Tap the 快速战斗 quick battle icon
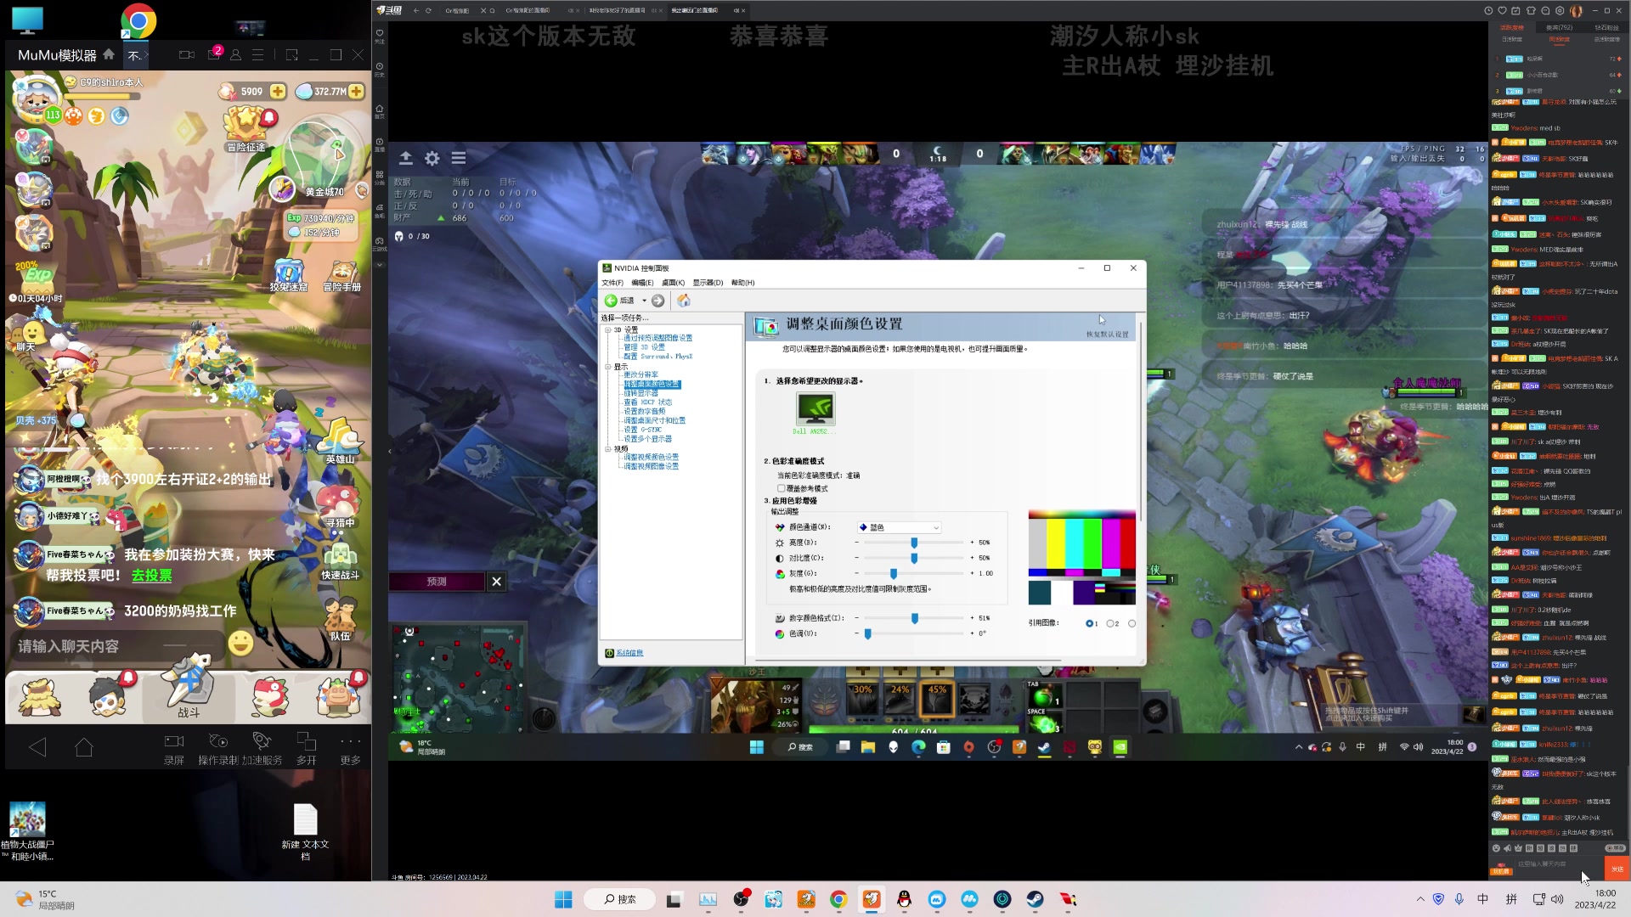 [340, 560]
